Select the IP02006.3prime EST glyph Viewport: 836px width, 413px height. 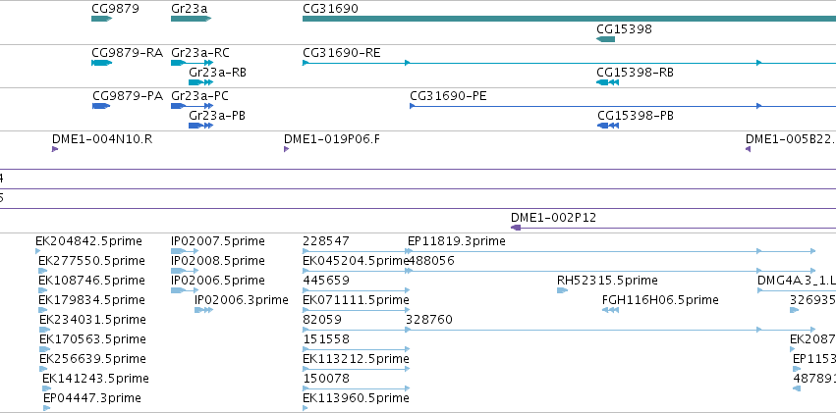[203, 310]
